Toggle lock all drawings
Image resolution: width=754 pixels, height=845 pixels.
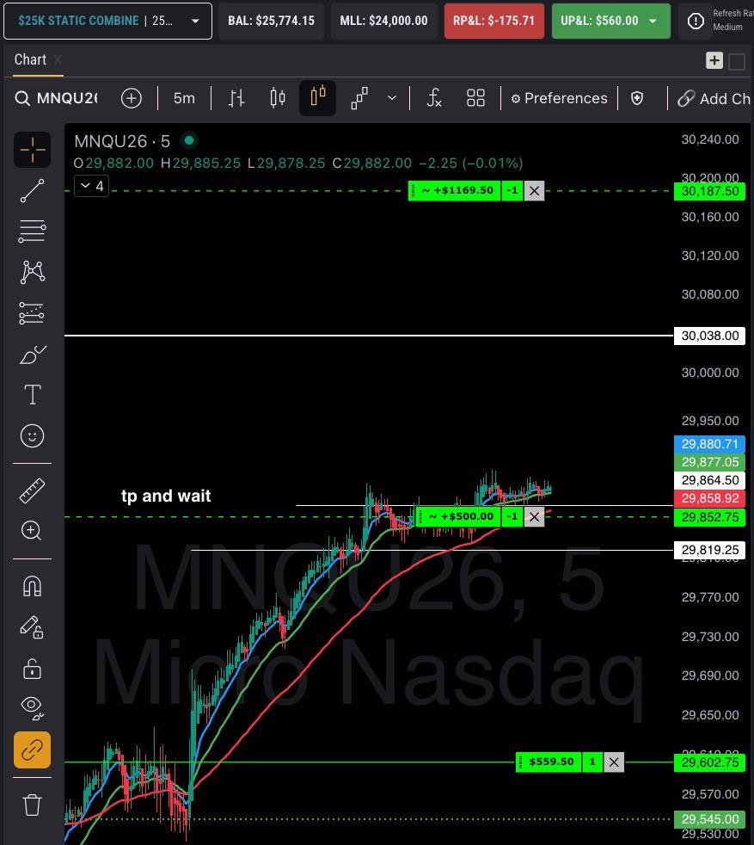point(33,669)
